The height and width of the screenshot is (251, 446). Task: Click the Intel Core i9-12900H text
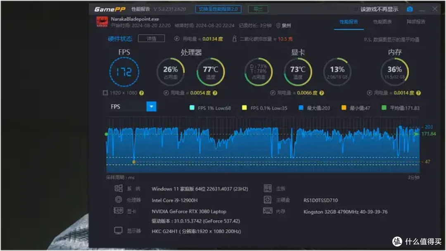click(175, 200)
